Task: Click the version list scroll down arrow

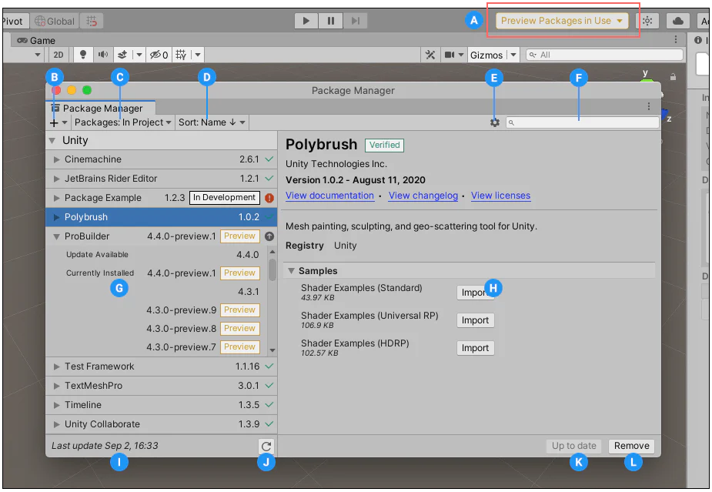Action: click(272, 350)
